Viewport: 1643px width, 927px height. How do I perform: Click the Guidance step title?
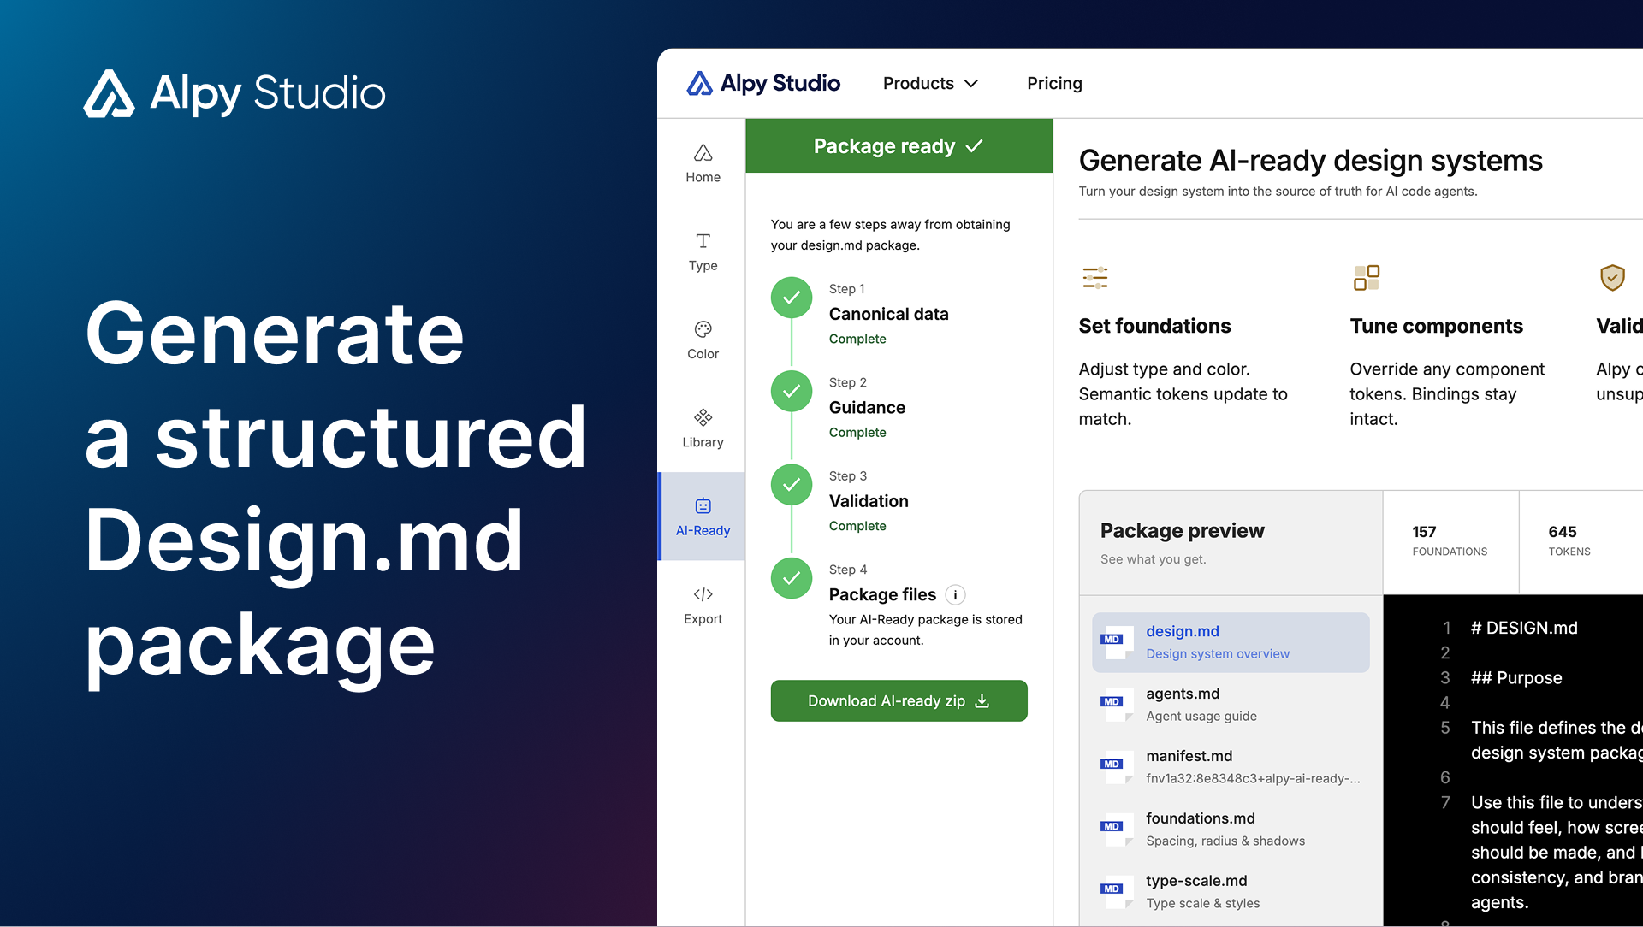point(867,408)
